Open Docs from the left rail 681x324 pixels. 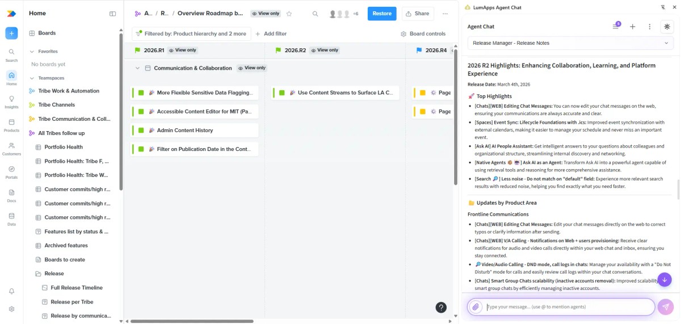11,195
